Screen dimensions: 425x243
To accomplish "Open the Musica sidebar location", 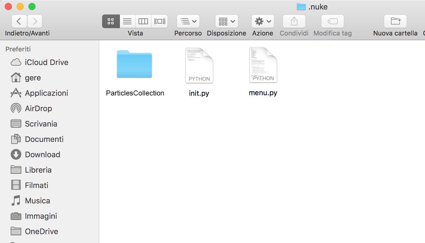I will (38, 200).
